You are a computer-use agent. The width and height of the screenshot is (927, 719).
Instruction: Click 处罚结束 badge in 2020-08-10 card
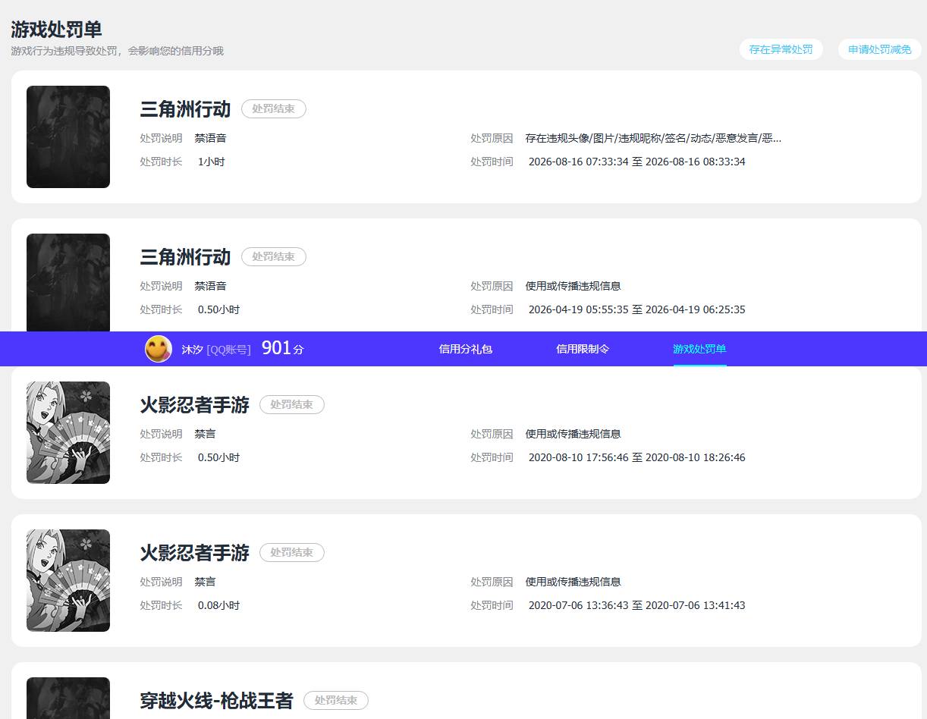tap(292, 405)
